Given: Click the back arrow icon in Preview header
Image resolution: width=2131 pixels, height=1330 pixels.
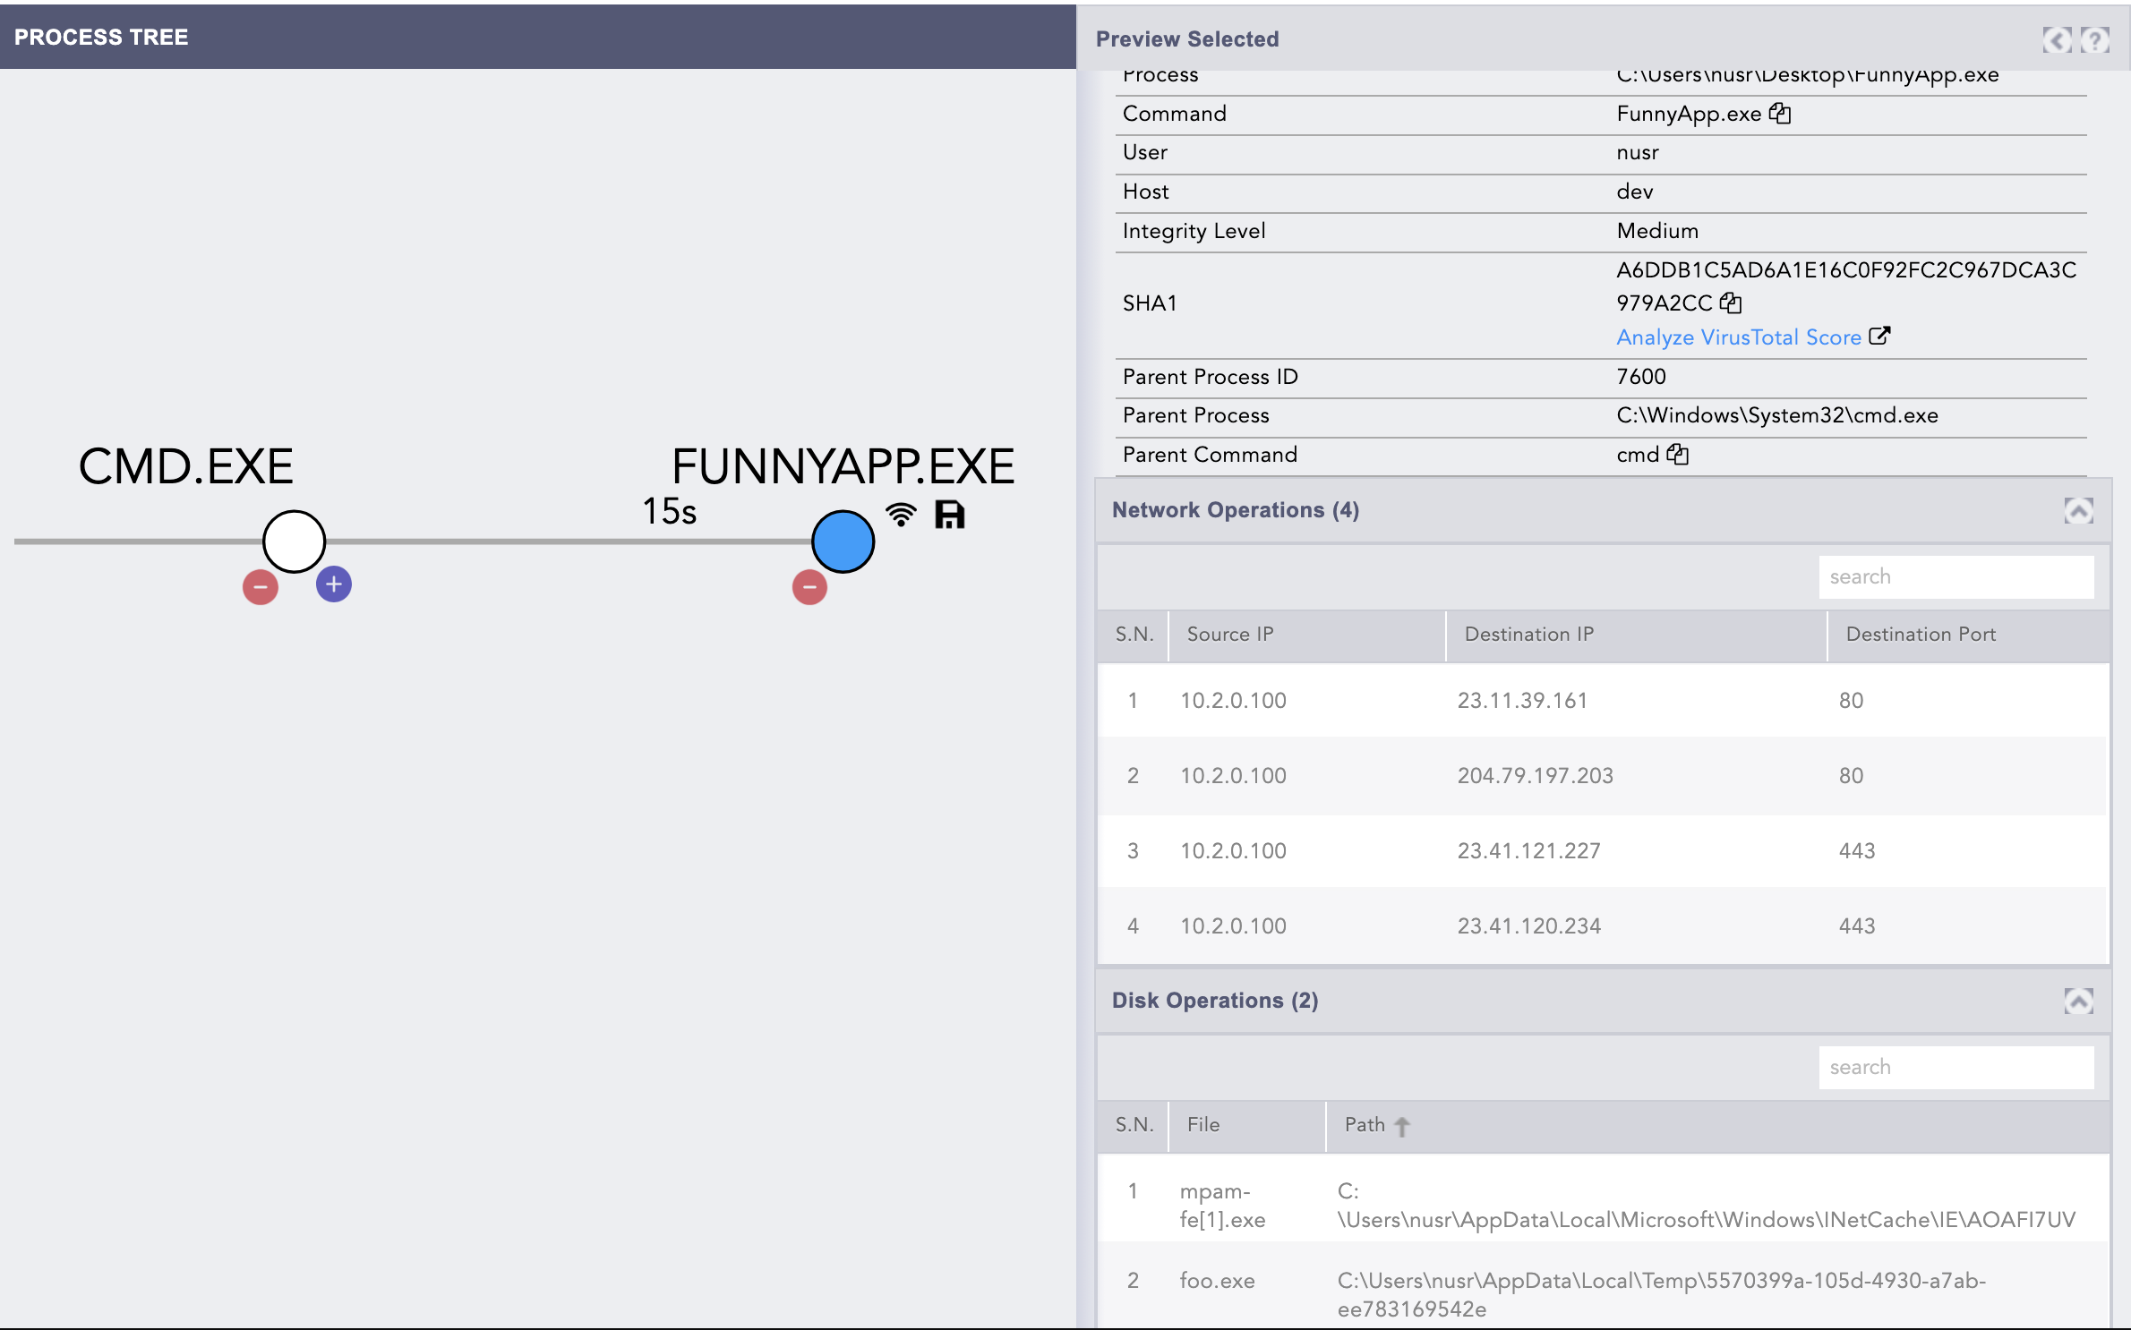Looking at the screenshot, I should tap(2057, 39).
